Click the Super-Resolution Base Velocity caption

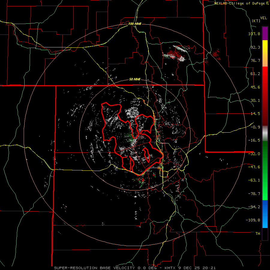[135, 268]
